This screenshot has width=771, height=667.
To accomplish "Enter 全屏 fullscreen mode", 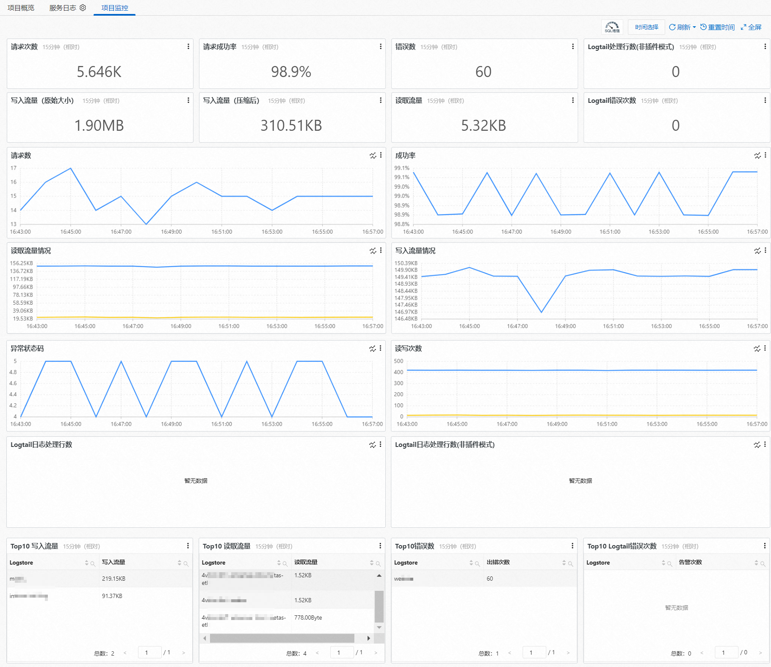I will pyautogui.click(x=751, y=27).
